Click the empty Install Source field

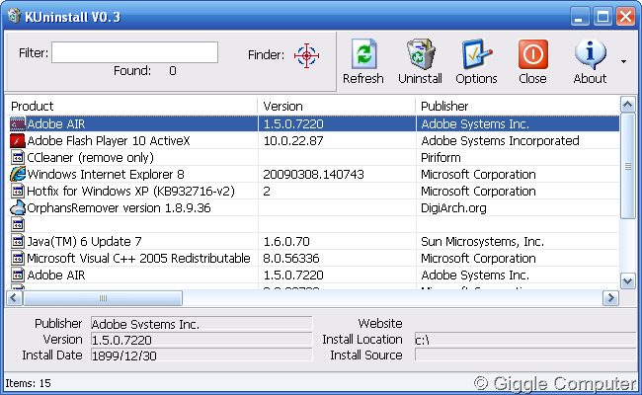point(525,355)
